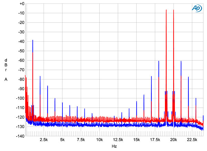Click the 2.5k label on the frequency axis
The image size is (207, 151).
point(44,140)
